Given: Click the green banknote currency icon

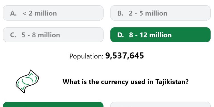Looking at the screenshot, I should 27,81.
